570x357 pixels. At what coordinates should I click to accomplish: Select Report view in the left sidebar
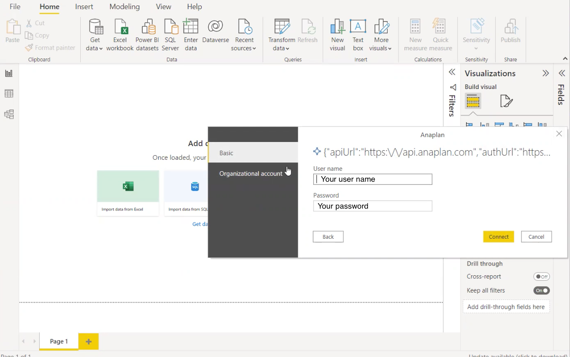coord(9,73)
